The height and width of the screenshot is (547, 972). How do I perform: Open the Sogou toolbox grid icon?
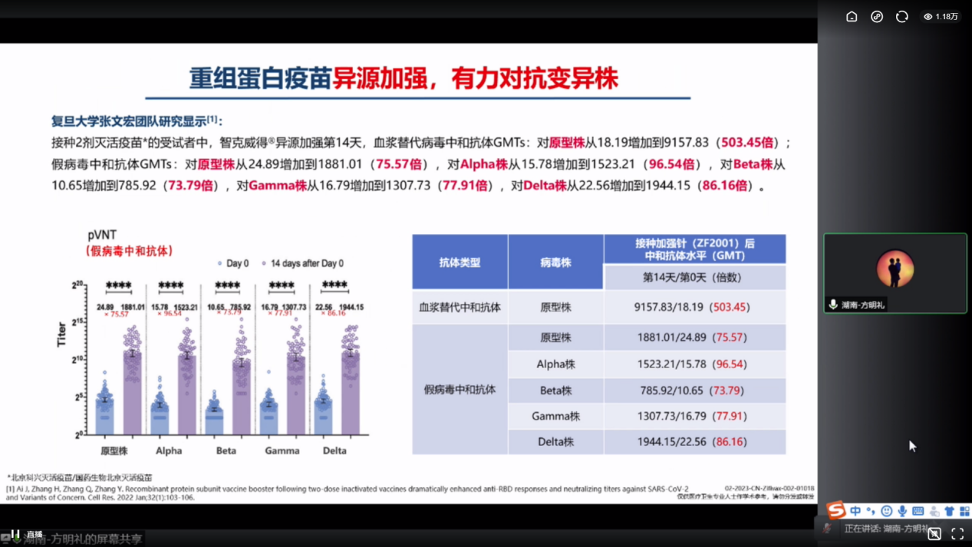(964, 511)
